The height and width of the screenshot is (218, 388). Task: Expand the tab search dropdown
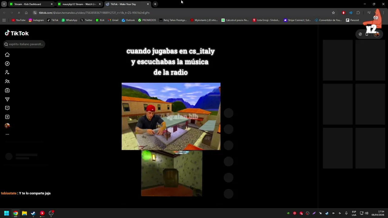[4, 4]
